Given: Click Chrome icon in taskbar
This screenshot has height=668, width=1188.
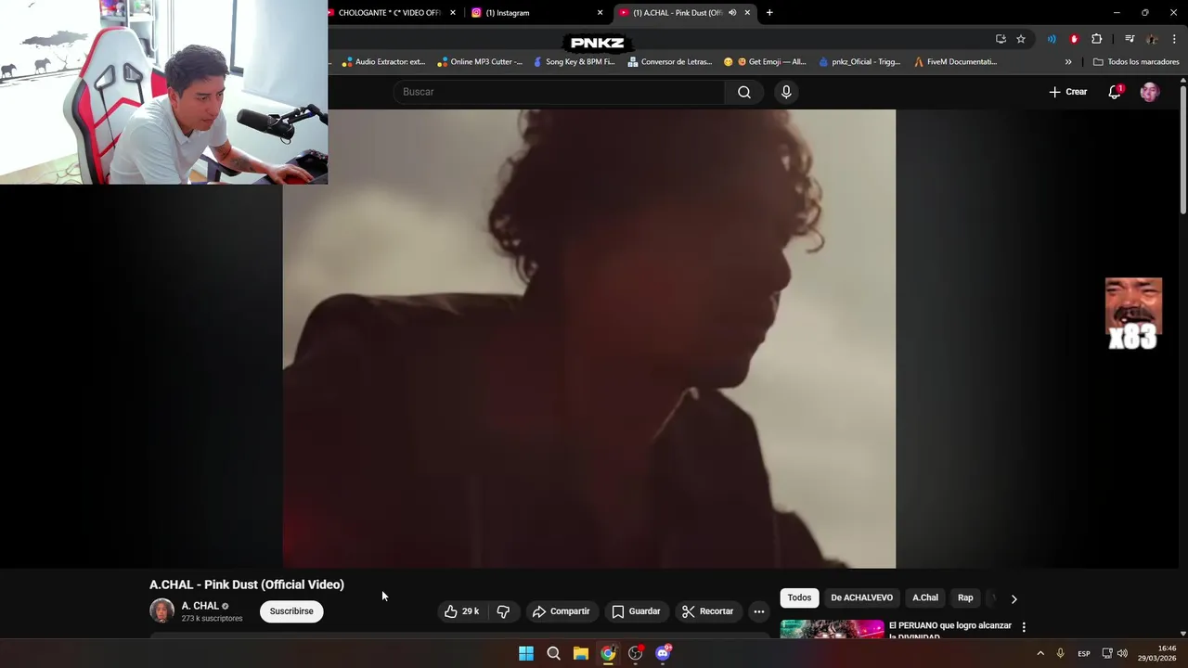Looking at the screenshot, I should (608, 653).
